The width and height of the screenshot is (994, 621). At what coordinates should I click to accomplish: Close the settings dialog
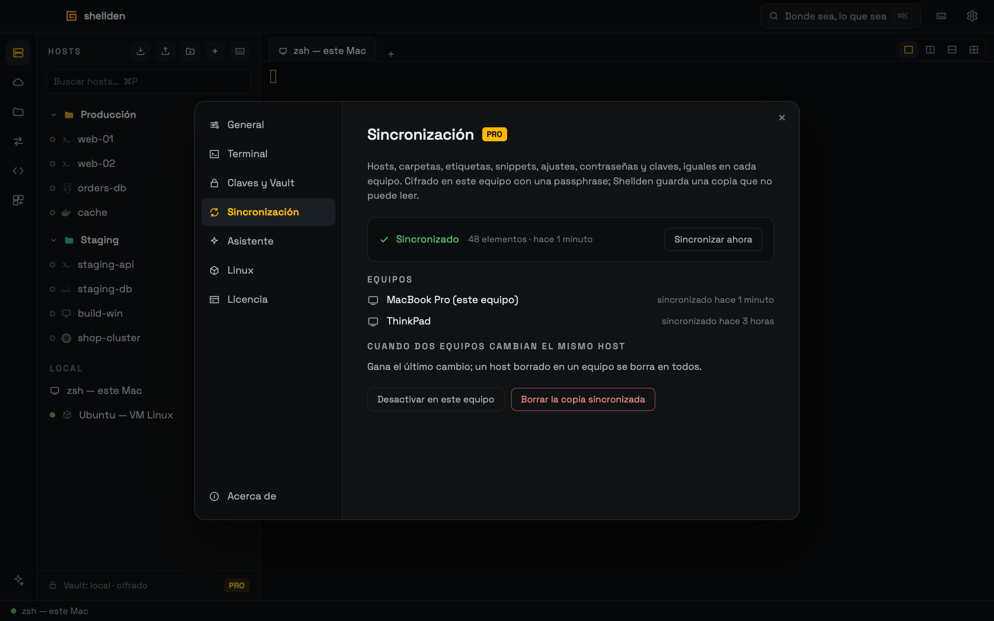click(782, 118)
